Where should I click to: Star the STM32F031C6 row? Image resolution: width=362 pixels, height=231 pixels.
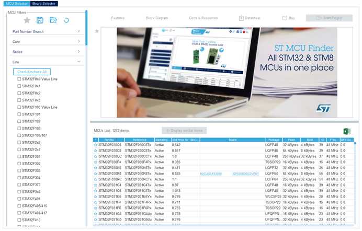pyautogui.click(x=96, y=191)
